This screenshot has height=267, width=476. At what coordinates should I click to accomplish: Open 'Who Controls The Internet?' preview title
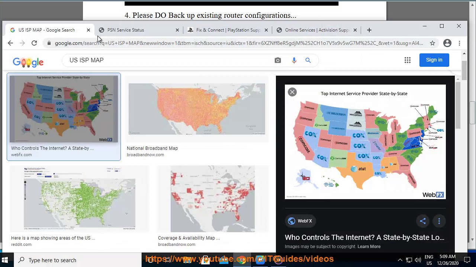click(364, 237)
